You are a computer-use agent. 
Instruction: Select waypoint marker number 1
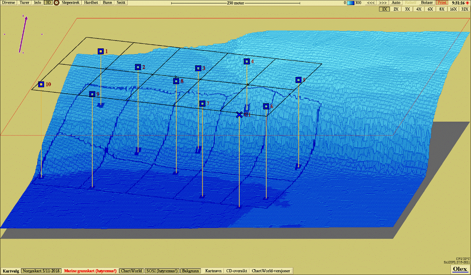(x=100, y=51)
